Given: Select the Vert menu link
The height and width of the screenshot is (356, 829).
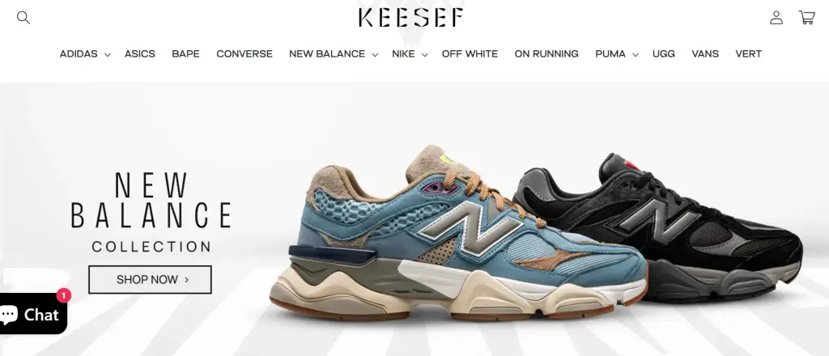Looking at the screenshot, I should click(749, 54).
